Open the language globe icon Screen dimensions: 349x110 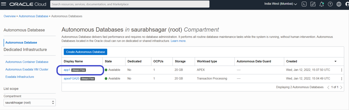(x=339, y=4)
